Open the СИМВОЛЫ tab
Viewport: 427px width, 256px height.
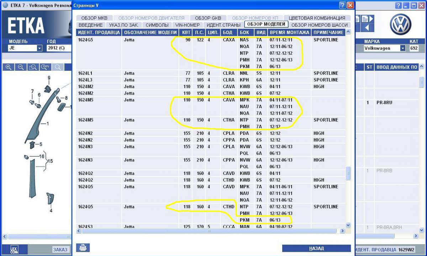157,25
